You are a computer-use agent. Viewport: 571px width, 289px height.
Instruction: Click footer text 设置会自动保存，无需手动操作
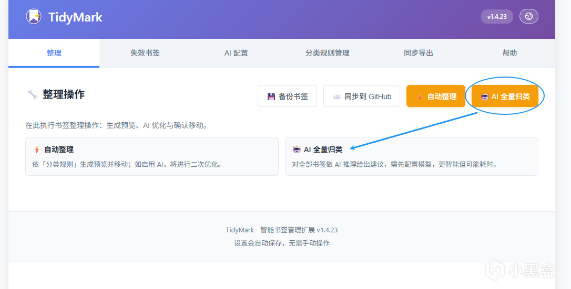pyautogui.click(x=281, y=243)
